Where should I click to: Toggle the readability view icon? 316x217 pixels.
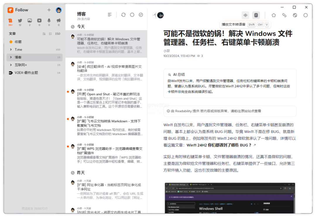[x=256, y=15]
